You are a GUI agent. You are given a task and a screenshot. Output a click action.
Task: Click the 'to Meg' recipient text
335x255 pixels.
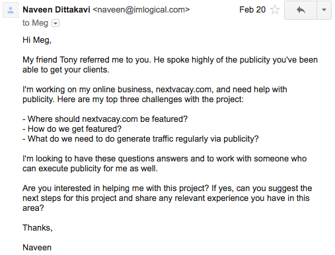tap(35, 23)
